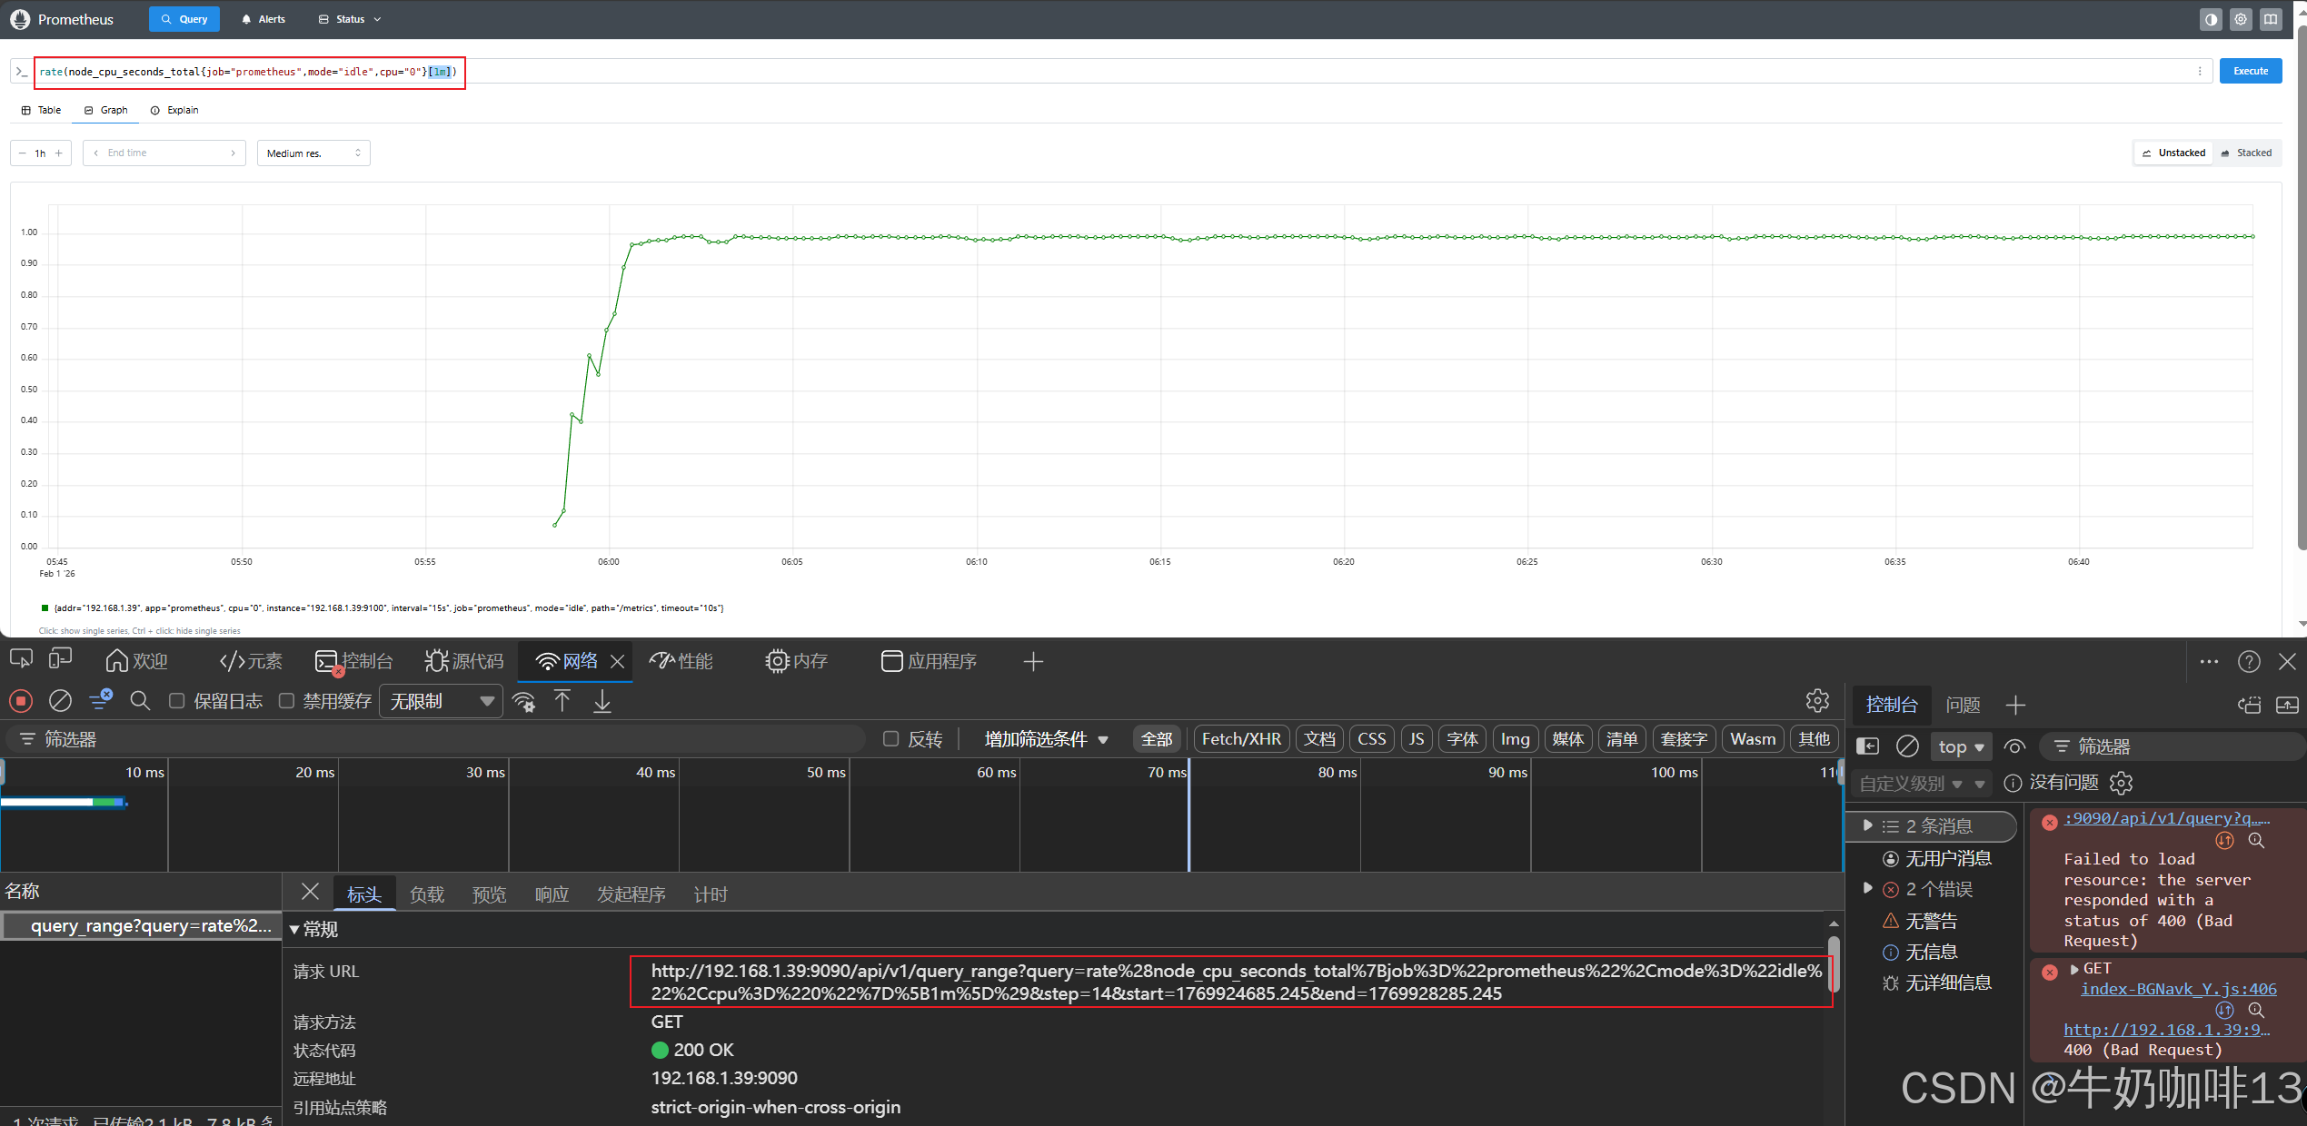Screen dimensions: 2307x1126
Task: Open the Prometheus settings gear in header
Action: 2241,19
